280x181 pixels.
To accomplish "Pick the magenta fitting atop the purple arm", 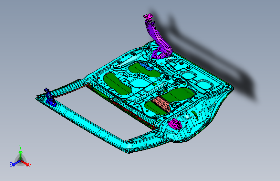I will (148, 17).
